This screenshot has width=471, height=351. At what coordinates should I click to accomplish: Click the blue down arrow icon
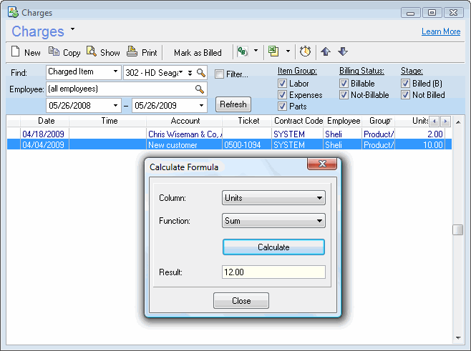click(x=343, y=51)
